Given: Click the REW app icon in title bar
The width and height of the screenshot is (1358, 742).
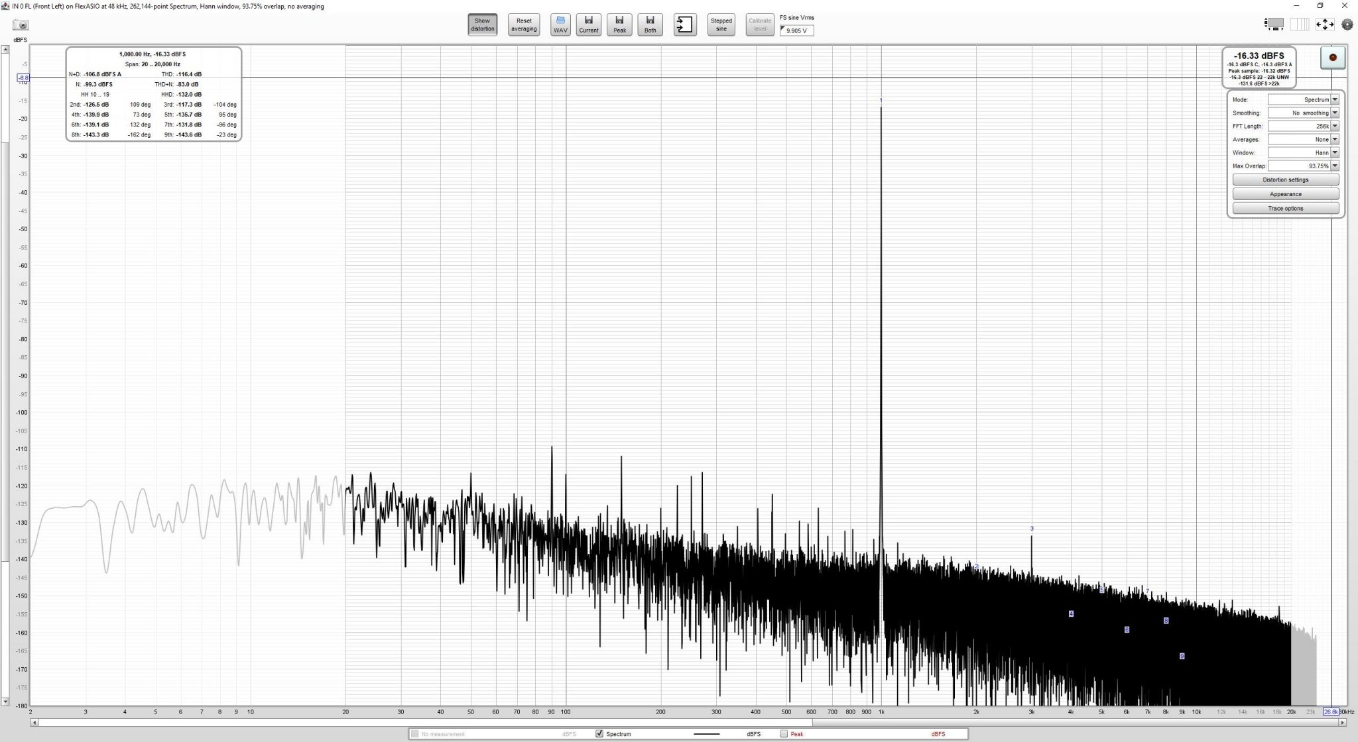Looking at the screenshot, I should pyautogui.click(x=5, y=6).
